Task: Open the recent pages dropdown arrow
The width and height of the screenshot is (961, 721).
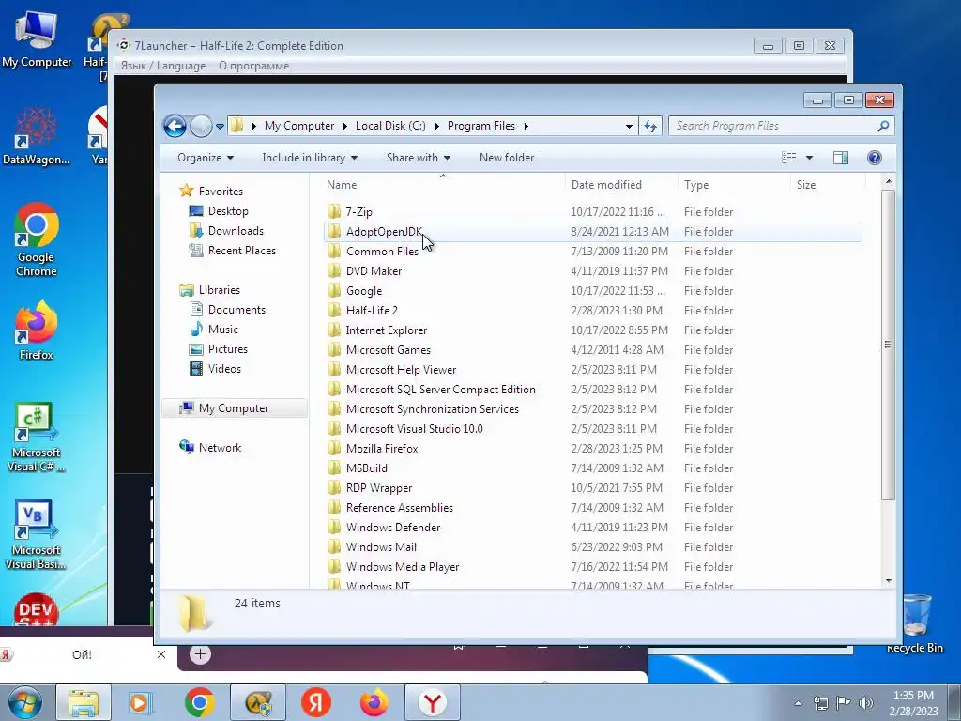Action: (220, 127)
